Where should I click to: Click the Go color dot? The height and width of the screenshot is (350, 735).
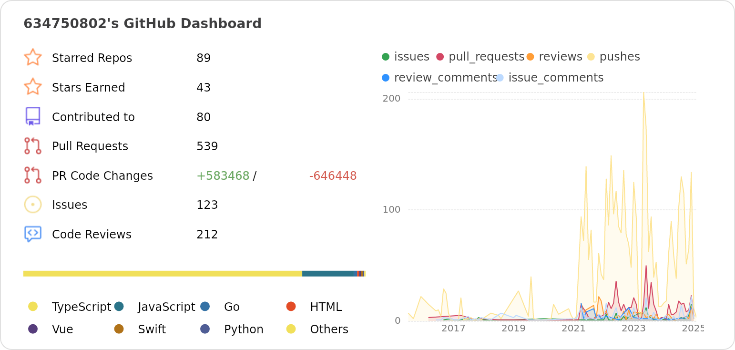tap(205, 306)
